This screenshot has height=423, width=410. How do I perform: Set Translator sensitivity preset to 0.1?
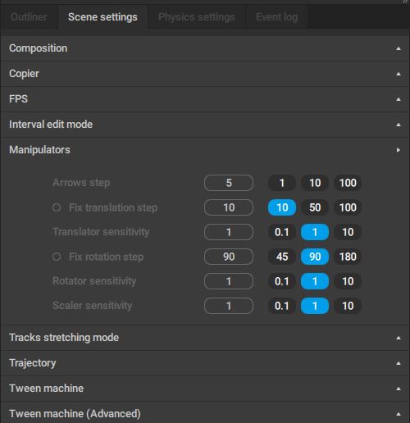coord(282,232)
